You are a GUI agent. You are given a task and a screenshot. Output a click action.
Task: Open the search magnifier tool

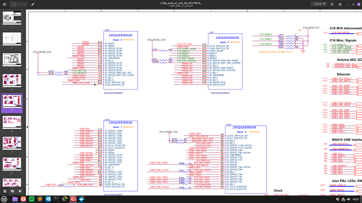[332, 4]
